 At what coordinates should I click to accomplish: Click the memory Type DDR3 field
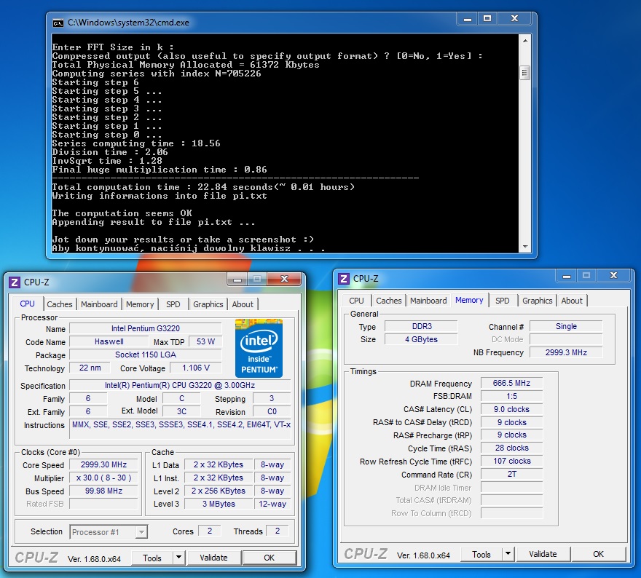[422, 326]
